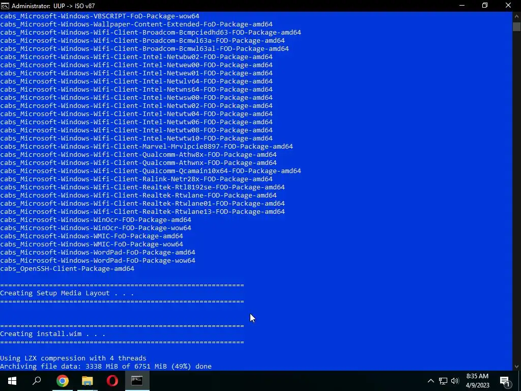Click the console window system icon

pyautogui.click(x=5, y=6)
